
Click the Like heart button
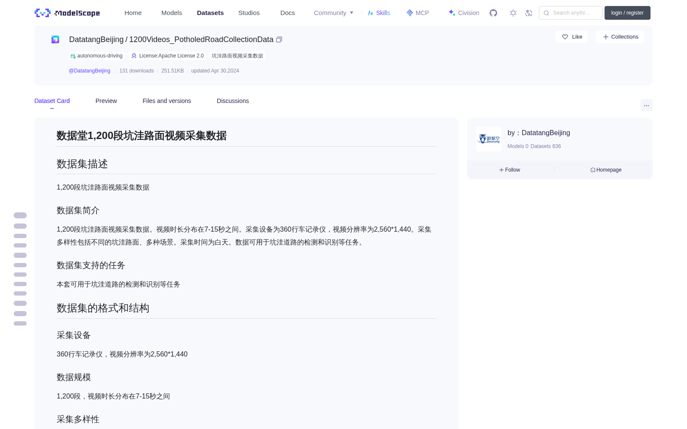coord(571,37)
